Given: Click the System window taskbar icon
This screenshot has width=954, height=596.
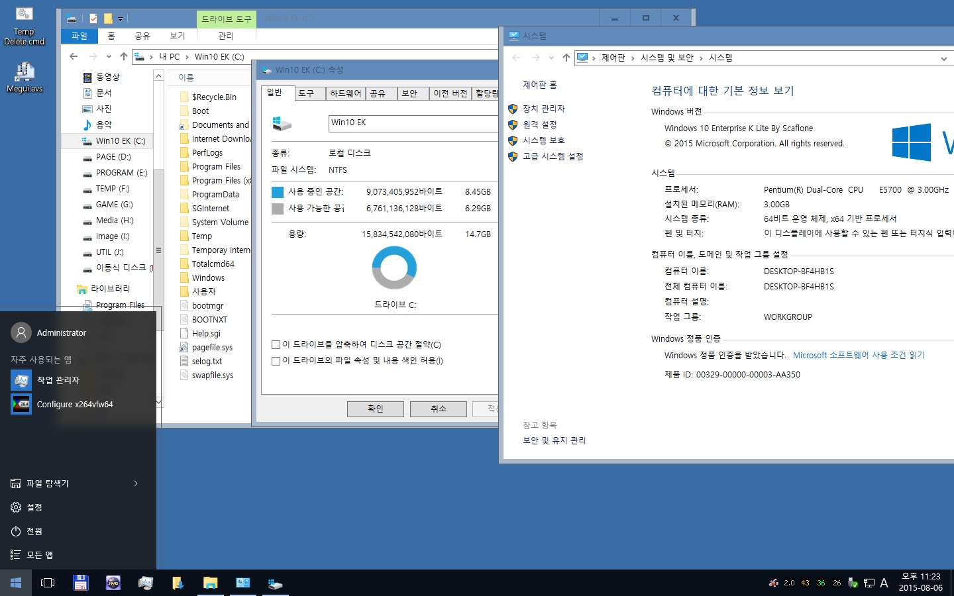Looking at the screenshot, I should (x=243, y=583).
